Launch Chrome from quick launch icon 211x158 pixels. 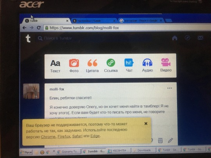(48, 152)
